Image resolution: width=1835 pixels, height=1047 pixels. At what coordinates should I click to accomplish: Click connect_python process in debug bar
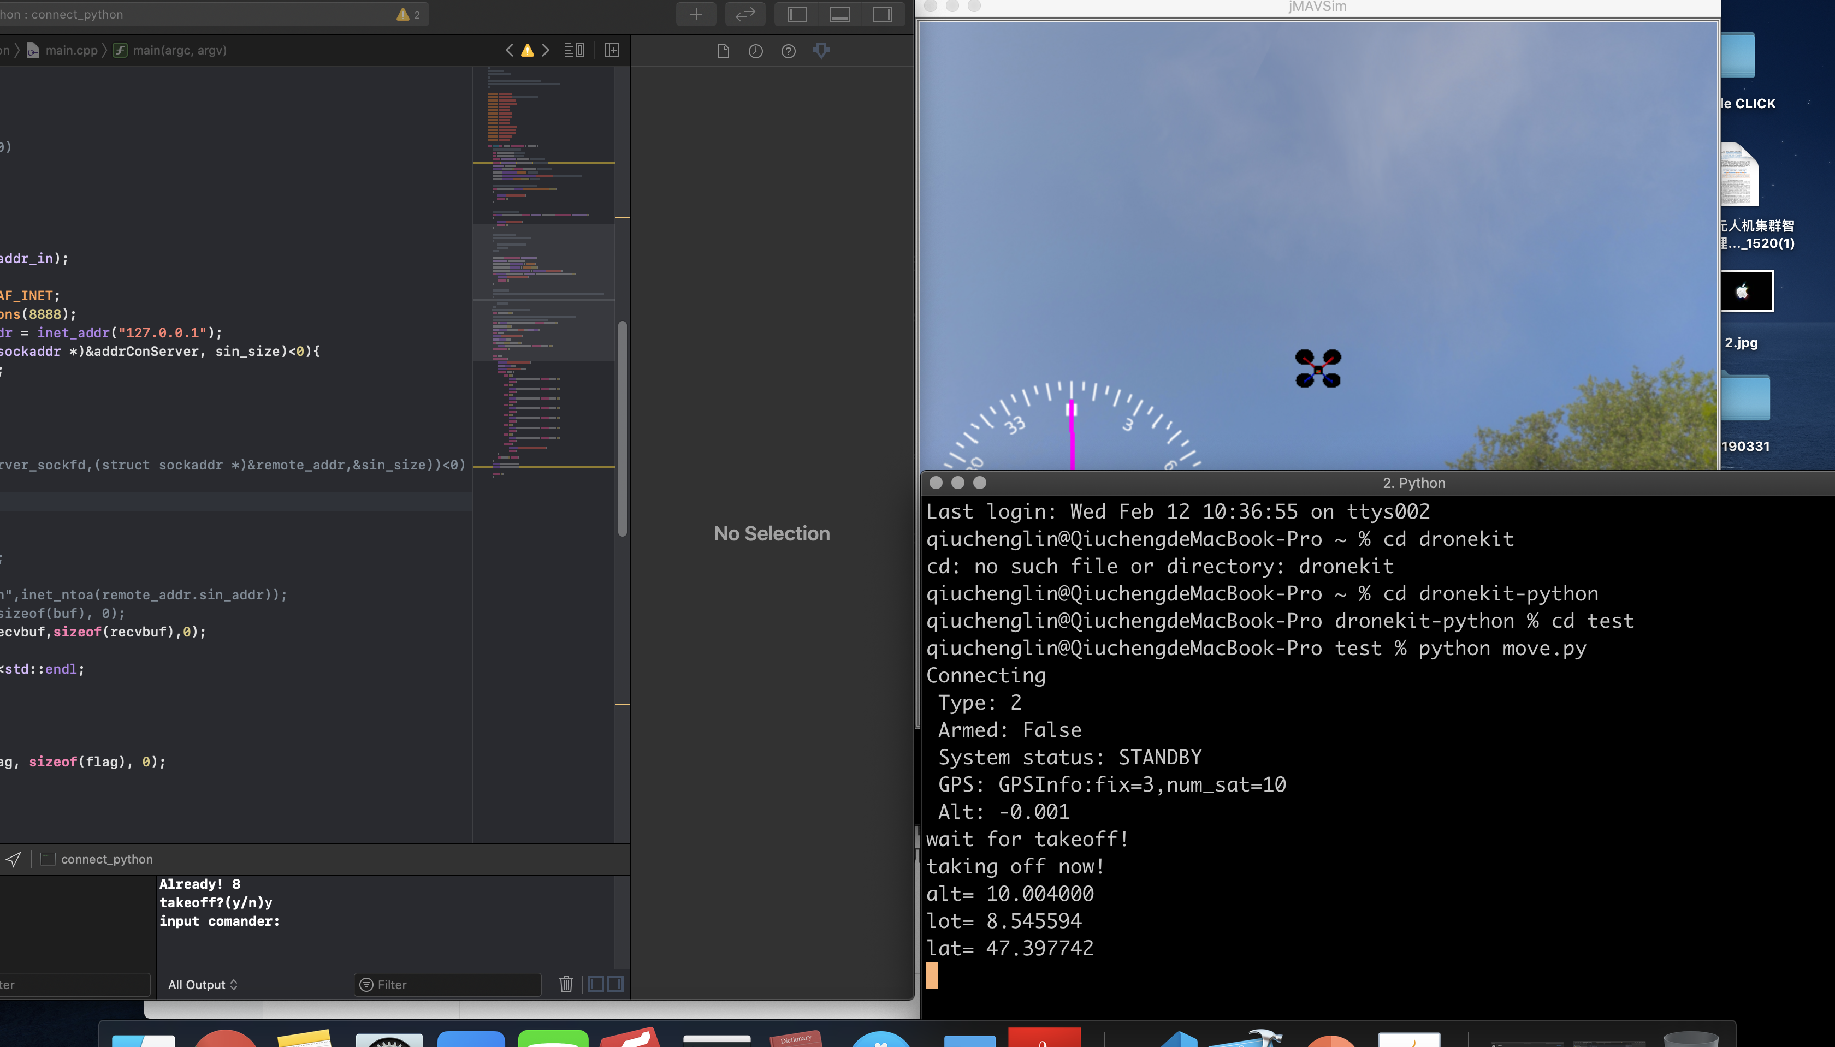[x=106, y=859]
